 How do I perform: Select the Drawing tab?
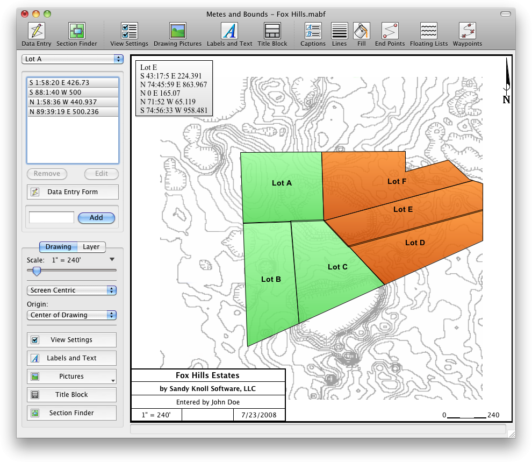pos(58,247)
